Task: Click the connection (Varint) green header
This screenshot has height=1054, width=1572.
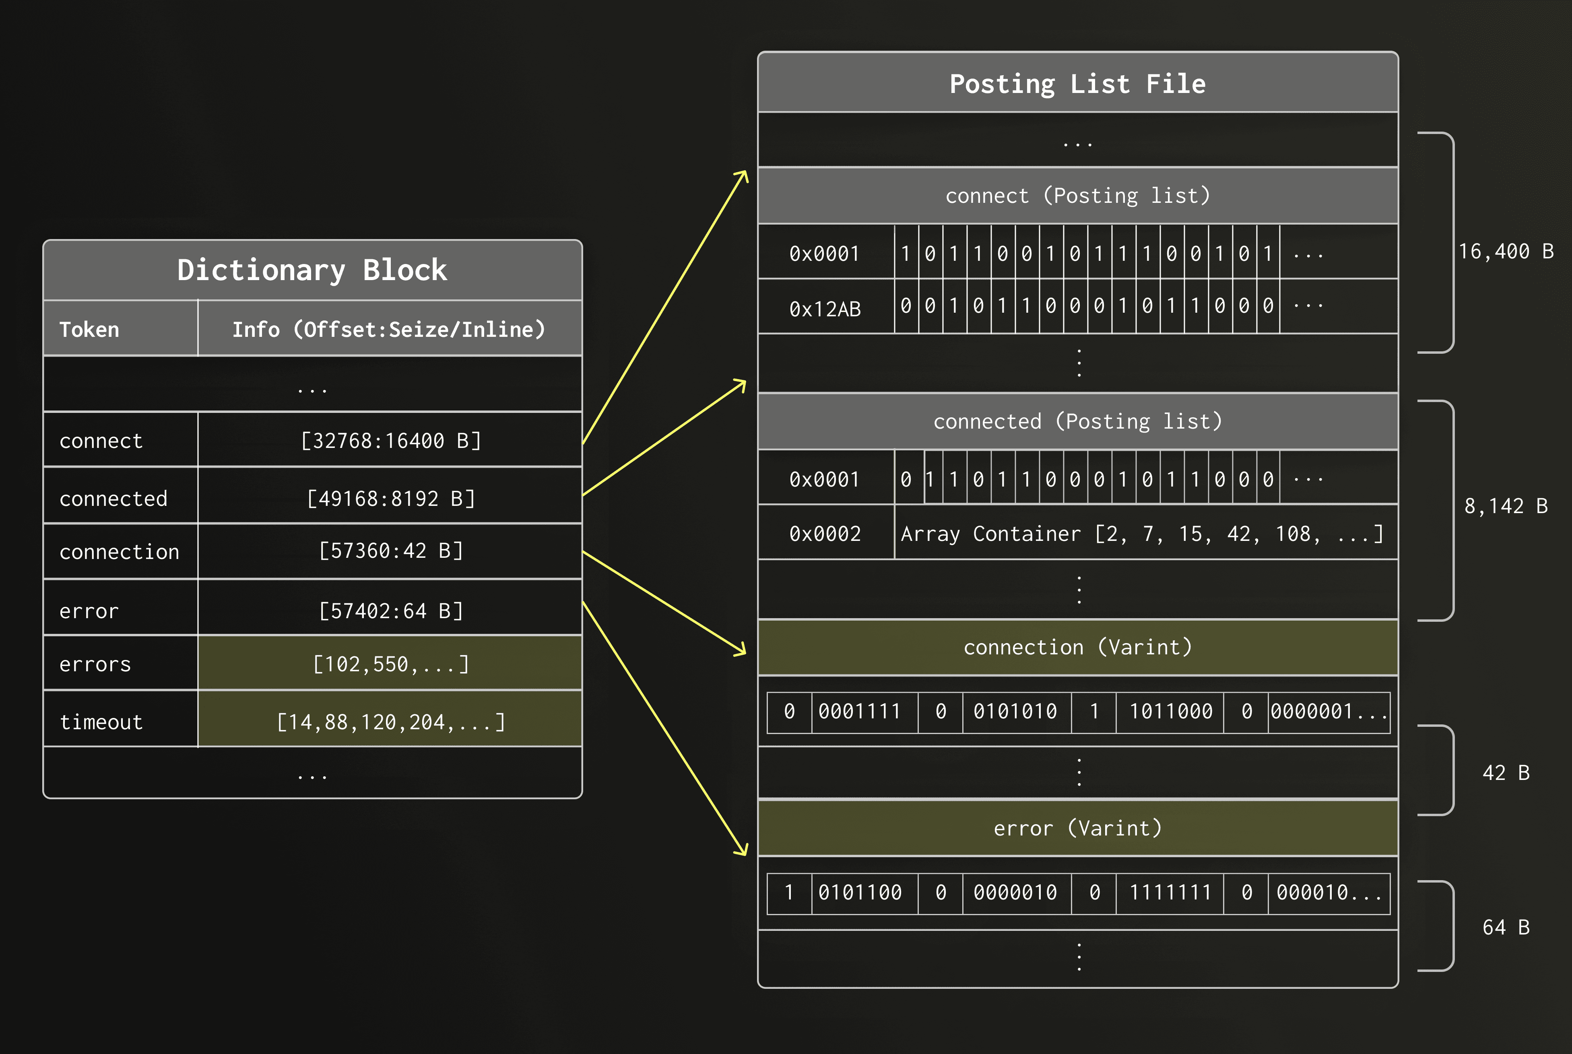Action: click(x=1077, y=647)
